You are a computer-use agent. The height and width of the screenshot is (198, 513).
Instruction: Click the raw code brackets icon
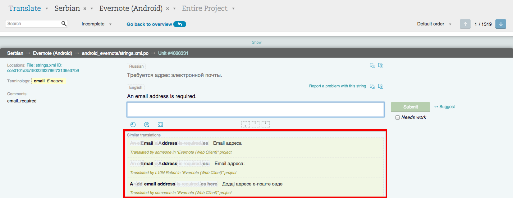click(160, 125)
